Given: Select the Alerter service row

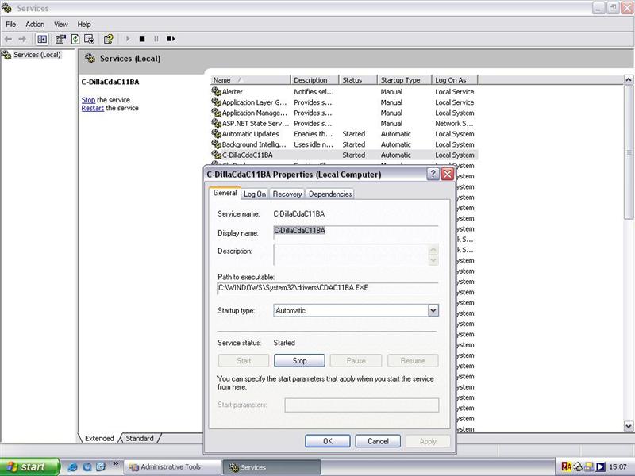Looking at the screenshot, I should pyautogui.click(x=344, y=92).
